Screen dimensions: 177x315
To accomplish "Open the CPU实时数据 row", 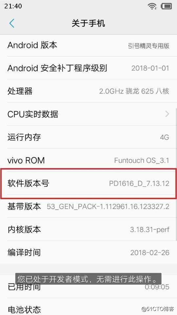I will point(88,114).
